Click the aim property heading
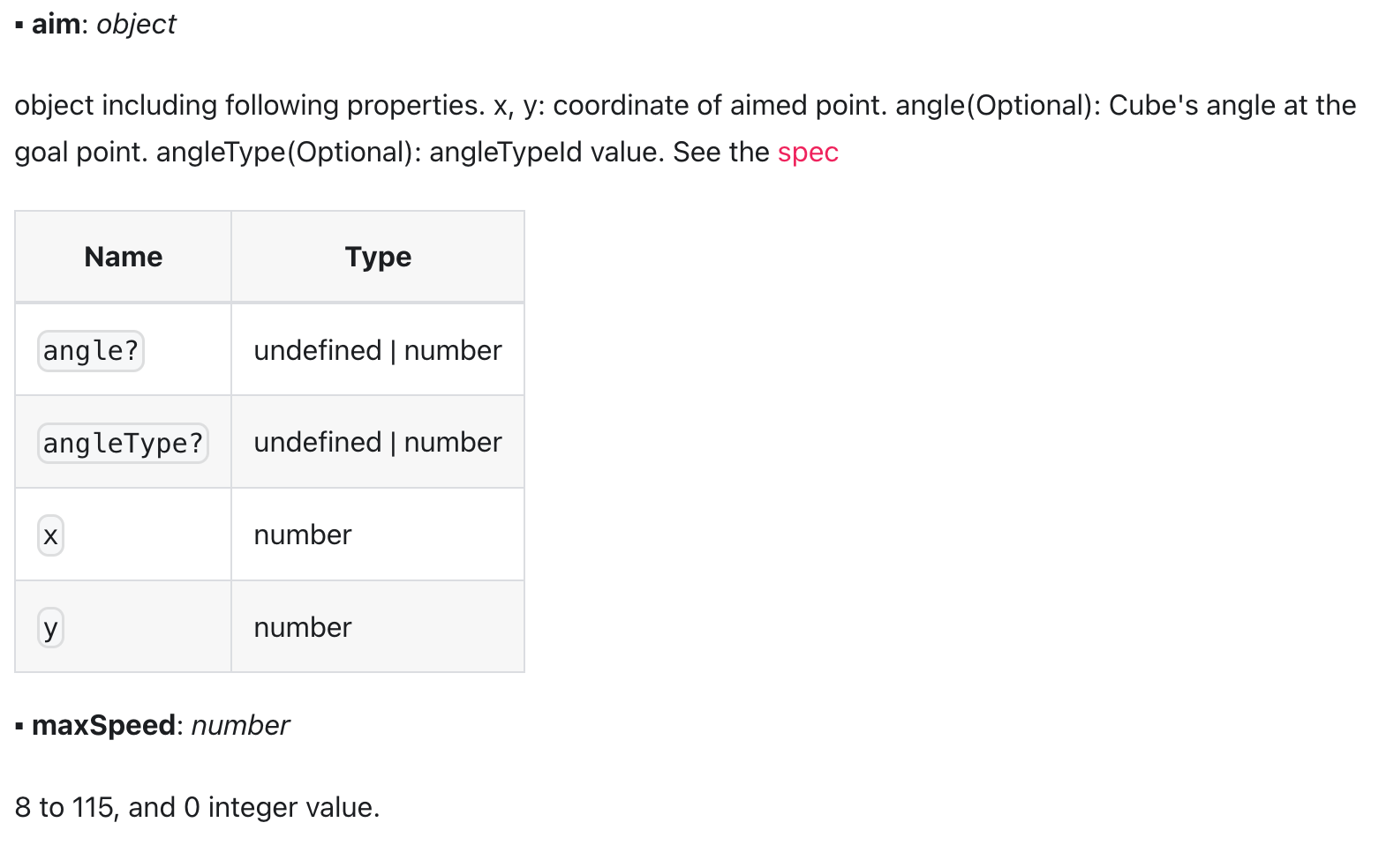This screenshot has width=1379, height=845. pos(56,24)
